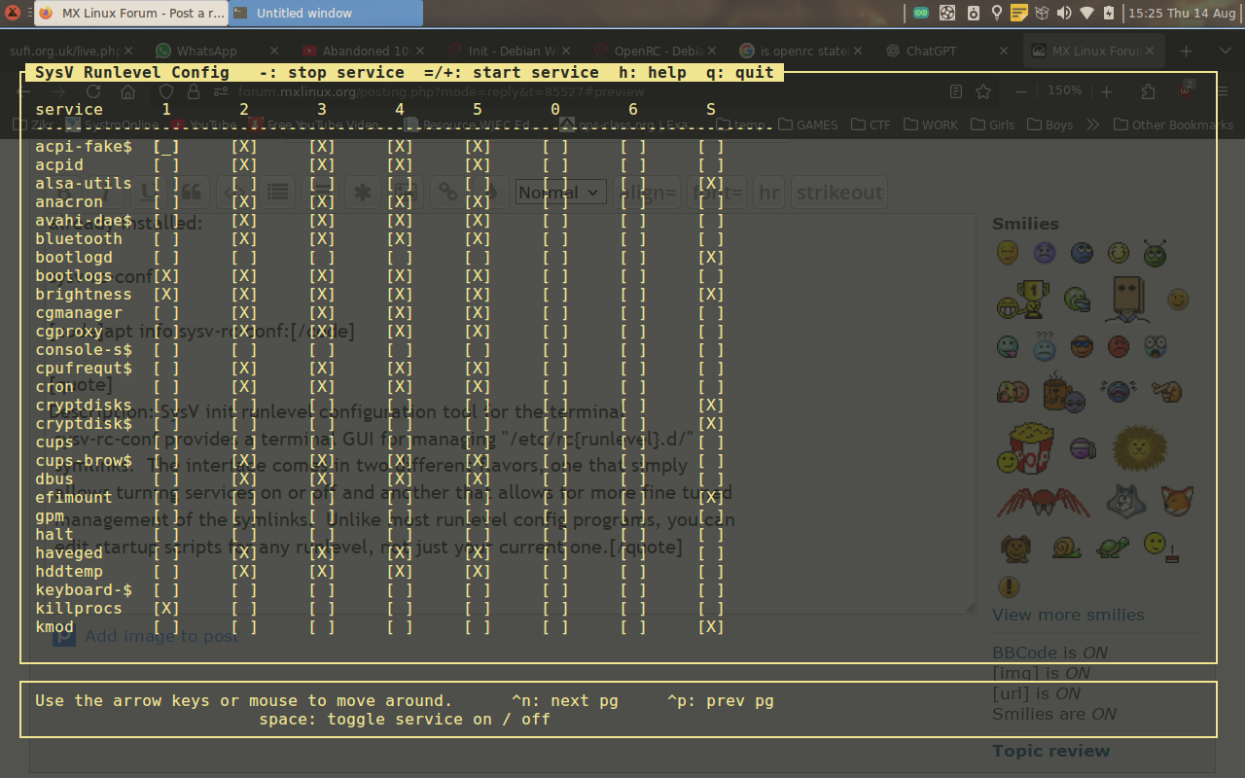Insert the confused question-marks smiley
Viewport: 1245px width, 778px height.
click(1044, 345)
